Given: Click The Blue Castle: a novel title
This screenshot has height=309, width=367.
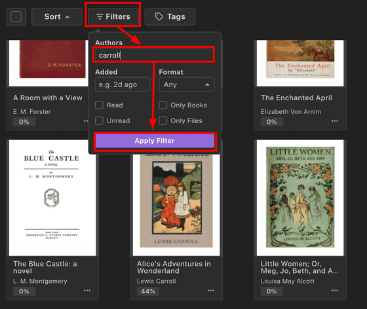Looking at the screenshot, I should pos(45,267).
